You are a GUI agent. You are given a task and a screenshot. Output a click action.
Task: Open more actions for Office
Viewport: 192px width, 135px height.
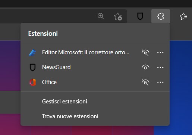[160, 82]
